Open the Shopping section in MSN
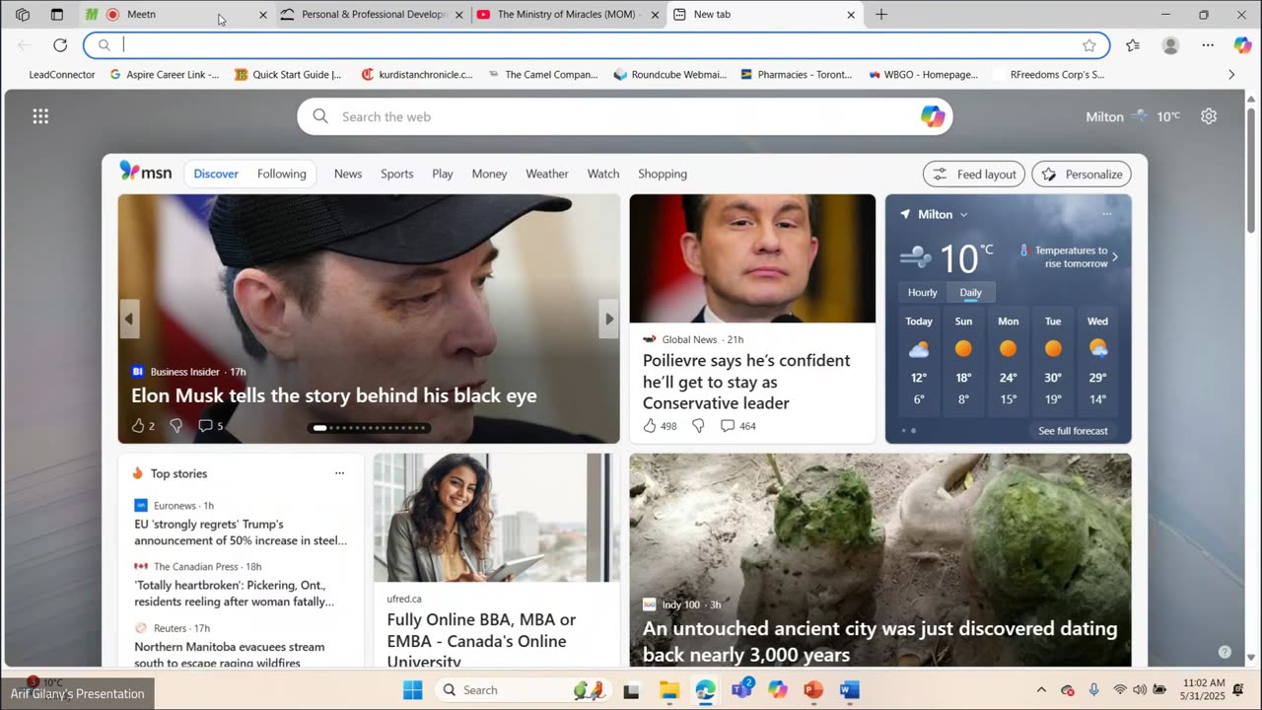This screenshot has width=1262, height=710. pos(663,174)
